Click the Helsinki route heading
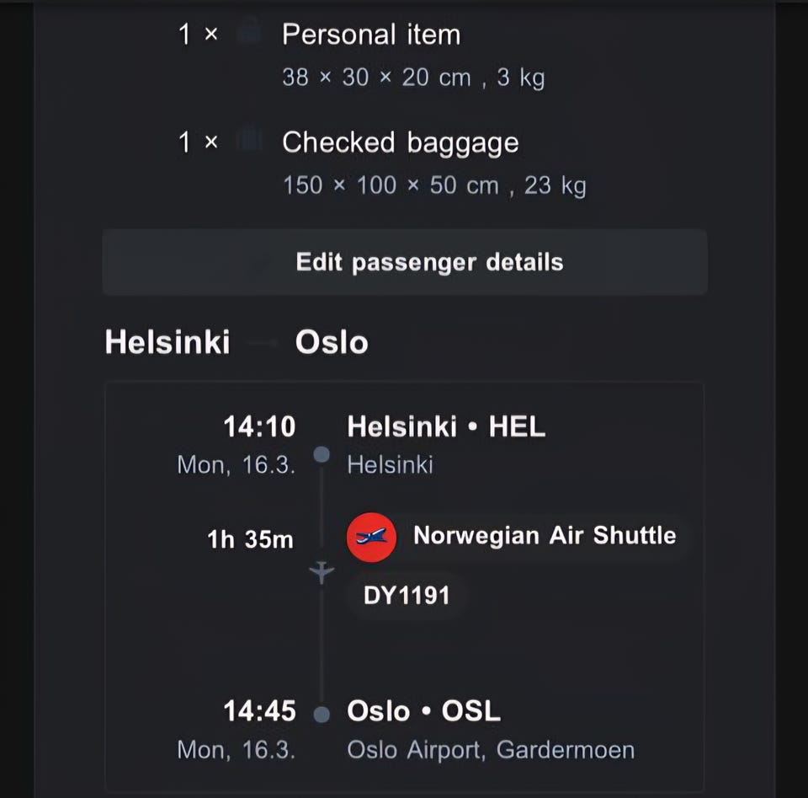Screen dimensions: 808x798 coord(167,343)
